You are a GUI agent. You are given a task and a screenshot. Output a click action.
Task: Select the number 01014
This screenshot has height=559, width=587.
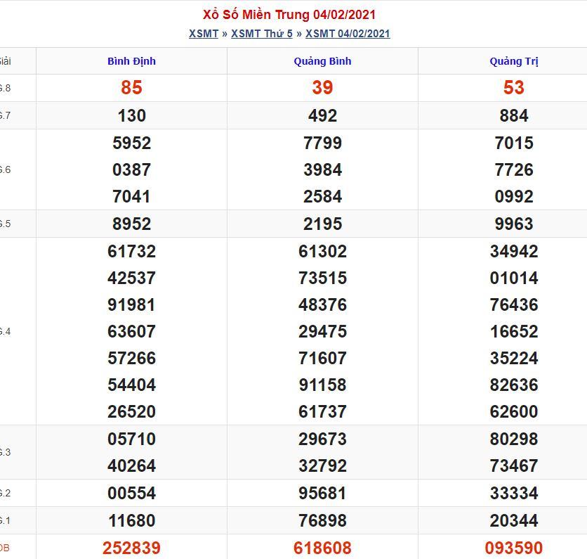click(x=514, y=278)
